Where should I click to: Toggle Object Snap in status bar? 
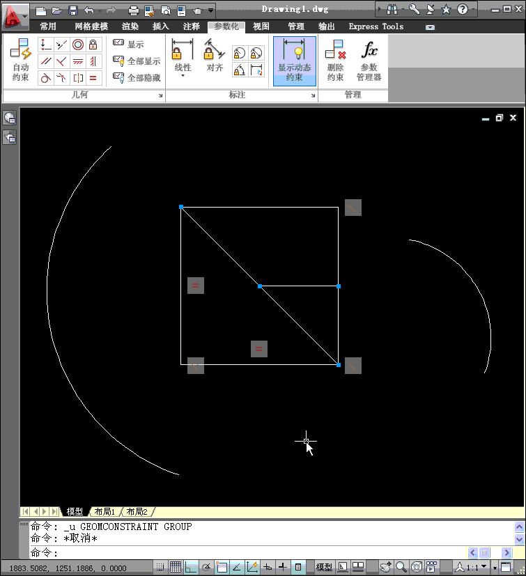[x=222, y=567]
